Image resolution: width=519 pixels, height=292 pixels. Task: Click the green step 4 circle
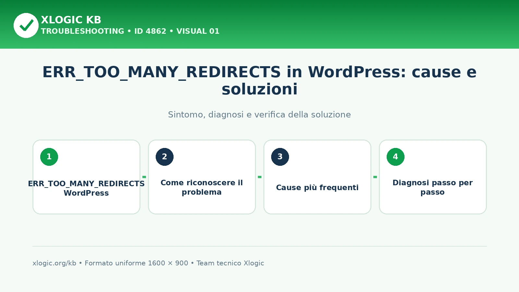395,157
